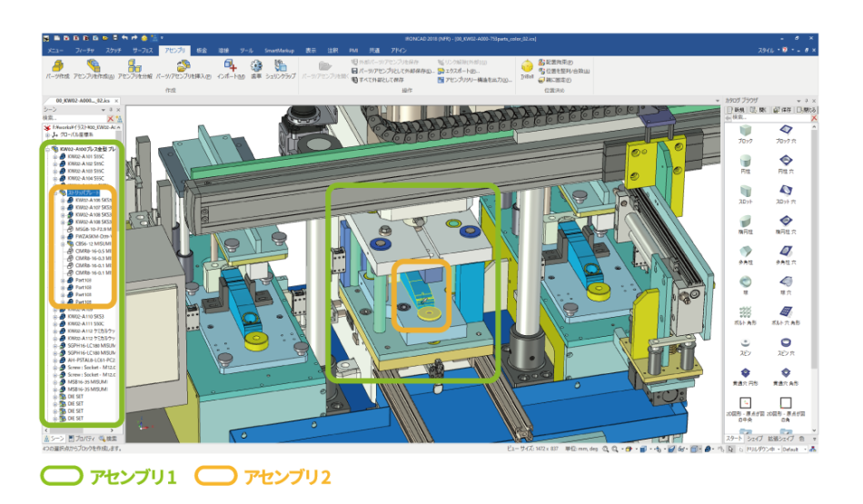Pick the ボルト 角形 catalog item
This screenshot has height=504, width=863.
point(783,311)
